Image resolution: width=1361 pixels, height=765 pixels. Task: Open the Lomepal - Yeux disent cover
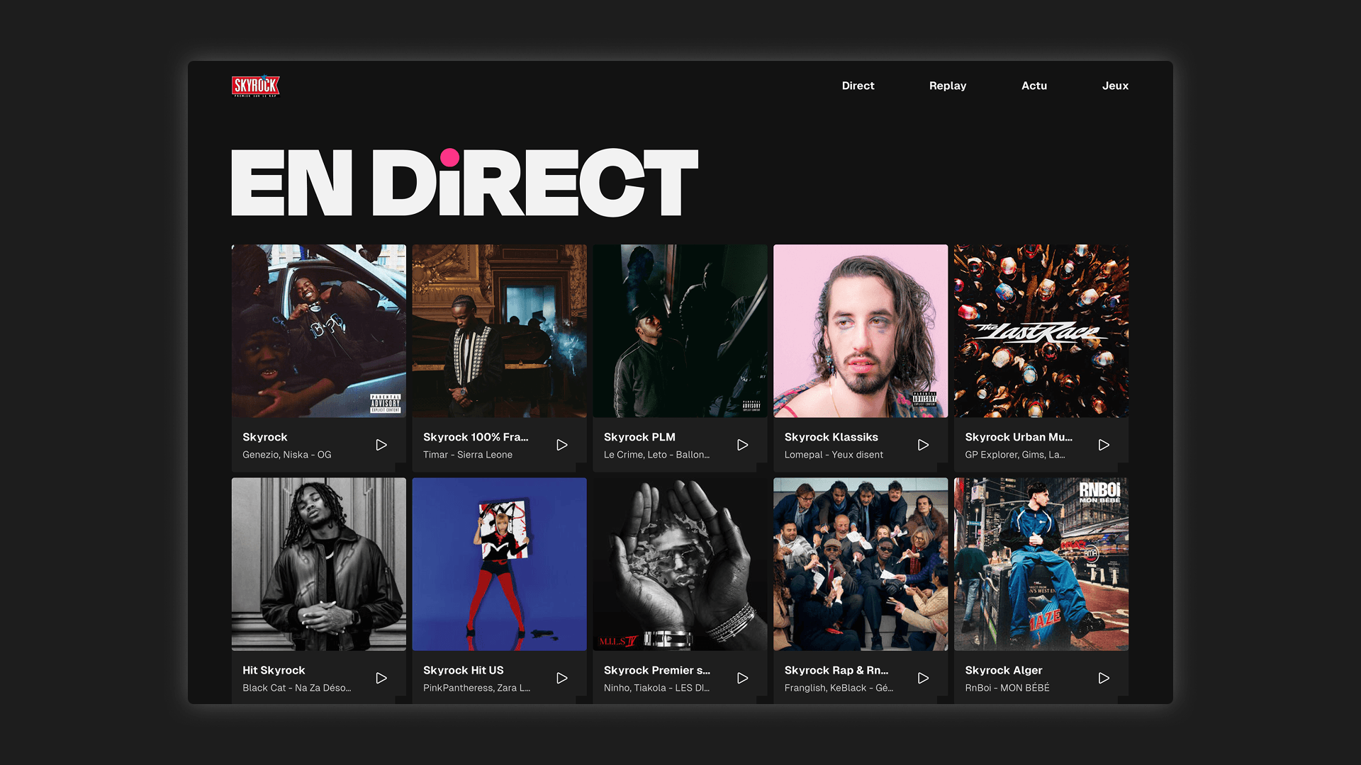[861, 331]
